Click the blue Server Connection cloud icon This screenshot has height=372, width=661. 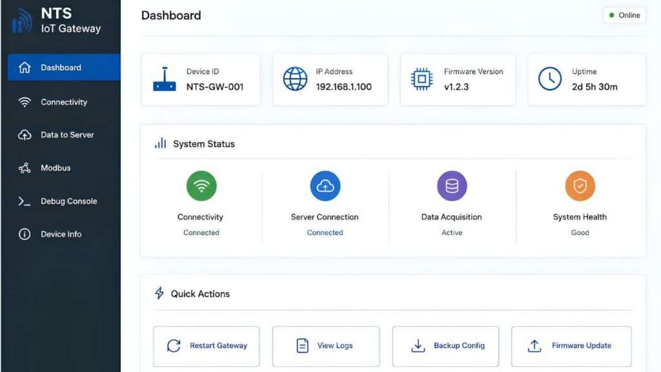[325, 186]
